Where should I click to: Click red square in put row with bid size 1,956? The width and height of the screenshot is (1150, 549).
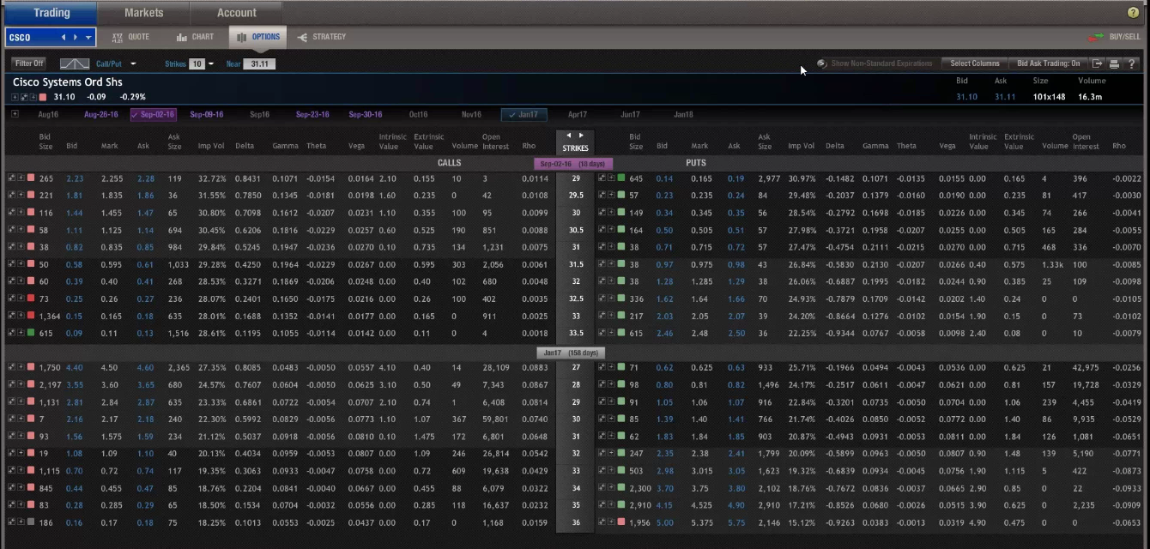(621, 522)
